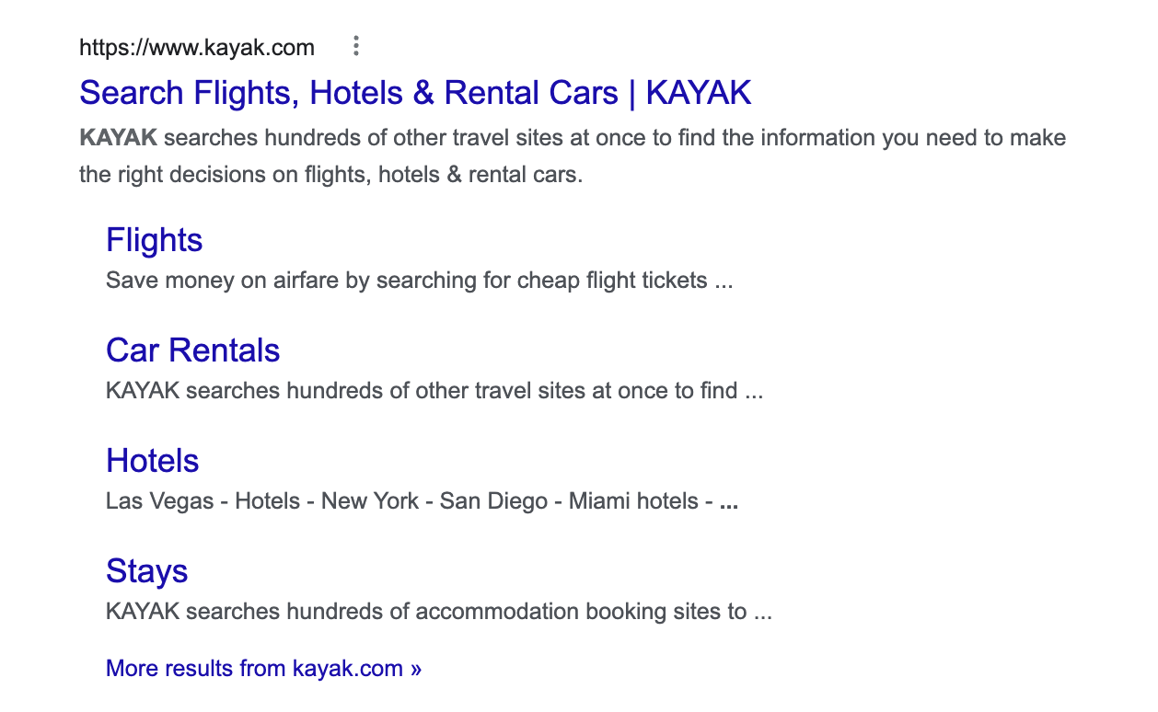Click the https://www.kayak.com breadcrumb URL
The height and width of the screenshot is (712, 1158).
[197, 47]
